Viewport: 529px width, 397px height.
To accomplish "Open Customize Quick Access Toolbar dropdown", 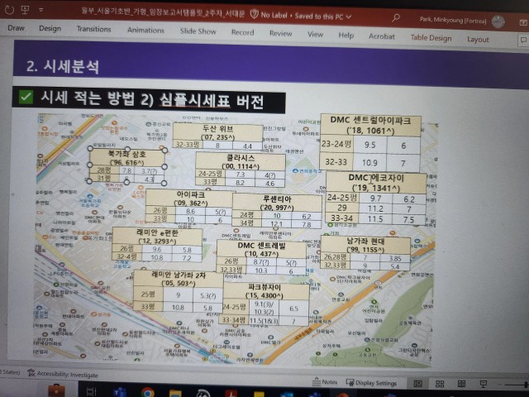I will click(41, 10).
